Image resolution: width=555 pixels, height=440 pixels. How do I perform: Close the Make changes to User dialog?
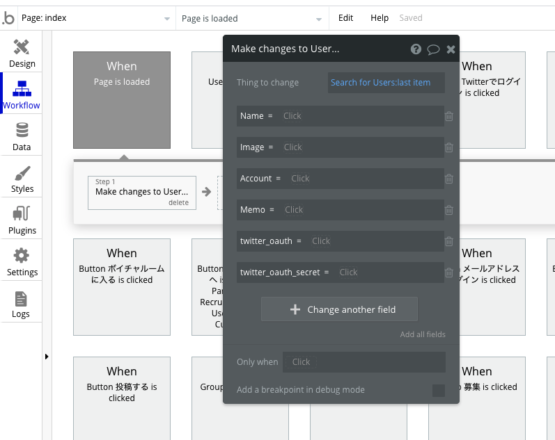pos(451,49)
